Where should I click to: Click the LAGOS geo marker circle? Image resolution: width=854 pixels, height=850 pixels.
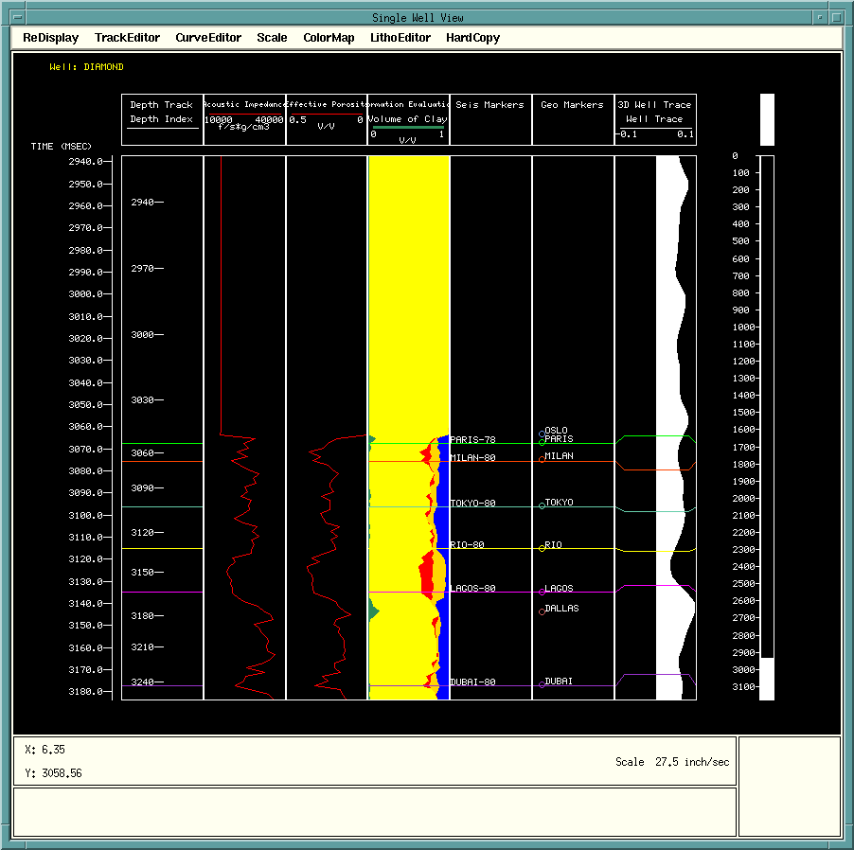542,592
